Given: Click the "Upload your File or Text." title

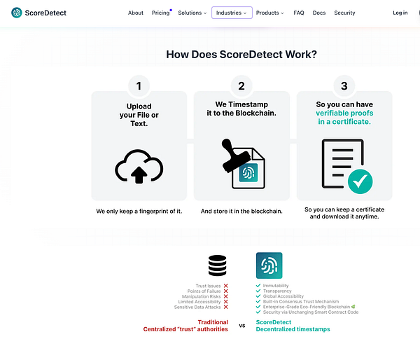Looking at the screenshot, I should (x=139, y=115).
